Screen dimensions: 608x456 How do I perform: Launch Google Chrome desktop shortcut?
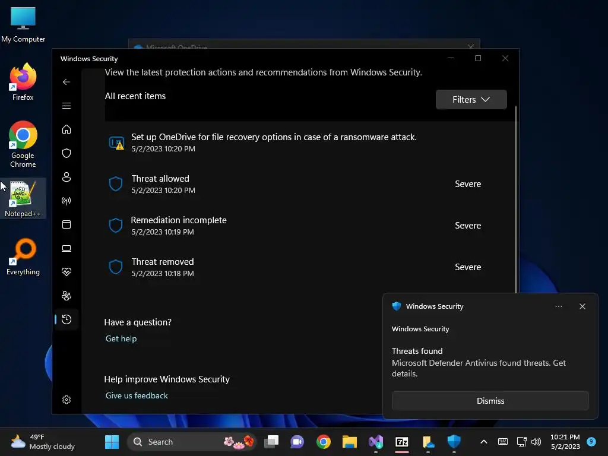23,144
